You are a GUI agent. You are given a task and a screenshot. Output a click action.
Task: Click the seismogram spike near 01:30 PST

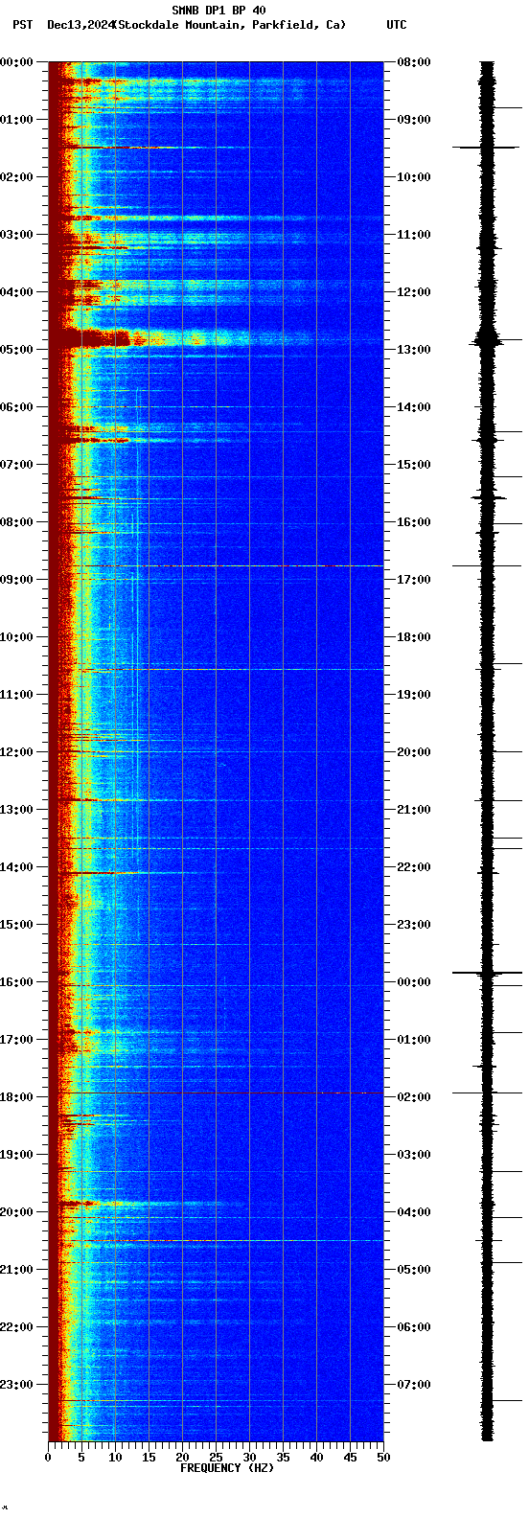point(486,148)
